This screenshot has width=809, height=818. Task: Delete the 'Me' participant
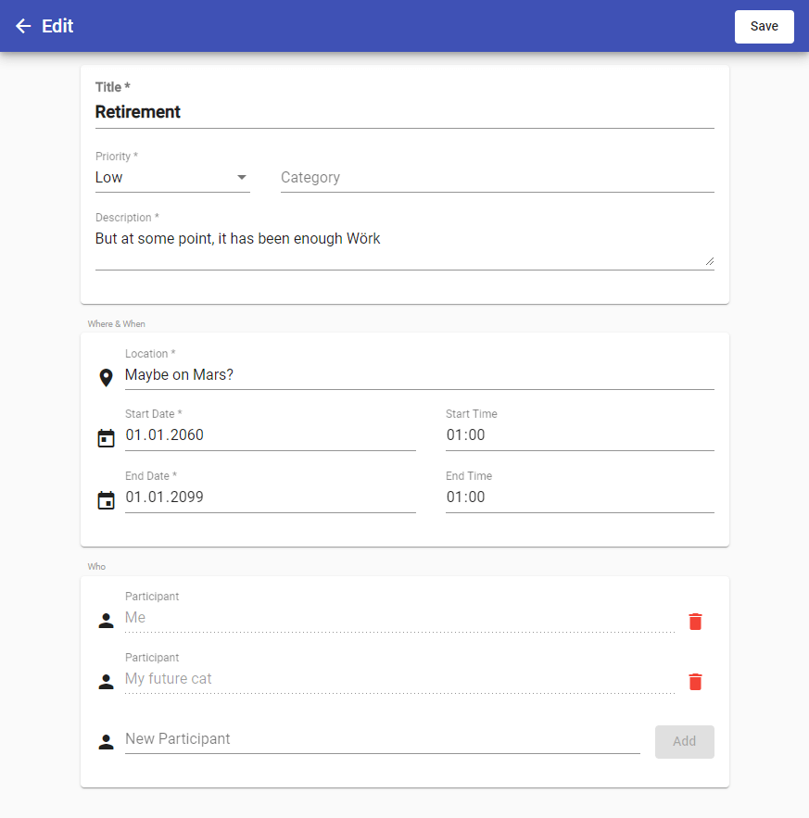point(695,622)
